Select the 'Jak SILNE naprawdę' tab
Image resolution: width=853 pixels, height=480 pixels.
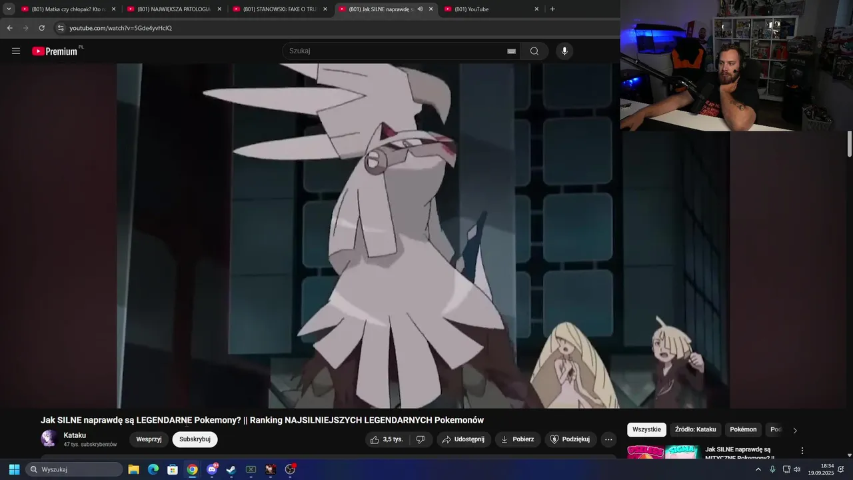click(381, 9)
